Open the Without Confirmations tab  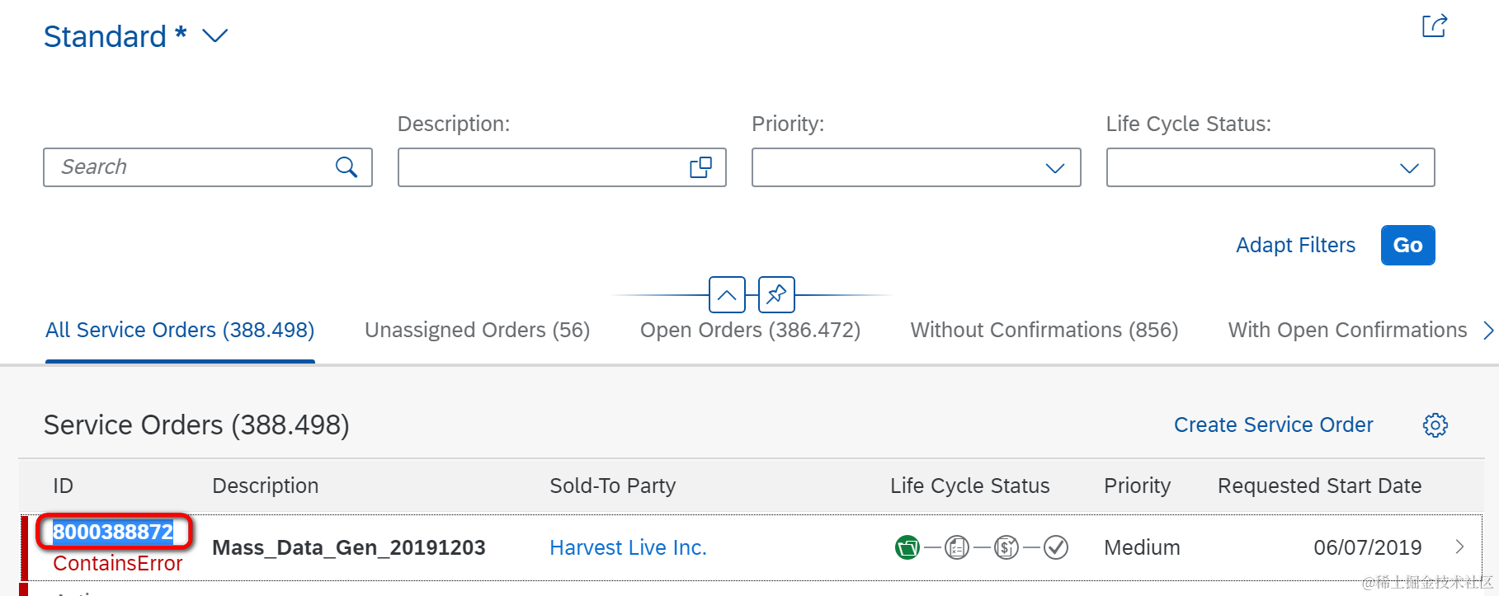click(x=1044, y=331)
